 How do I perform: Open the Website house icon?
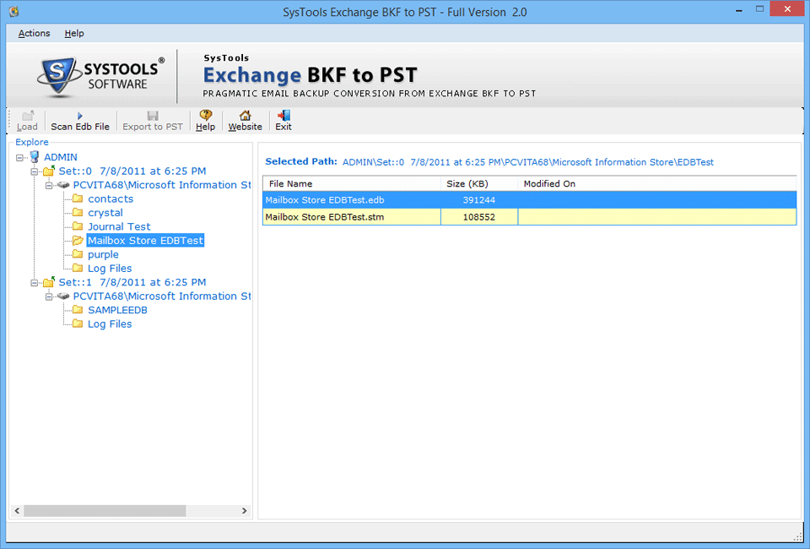click(x=245, y=115)
